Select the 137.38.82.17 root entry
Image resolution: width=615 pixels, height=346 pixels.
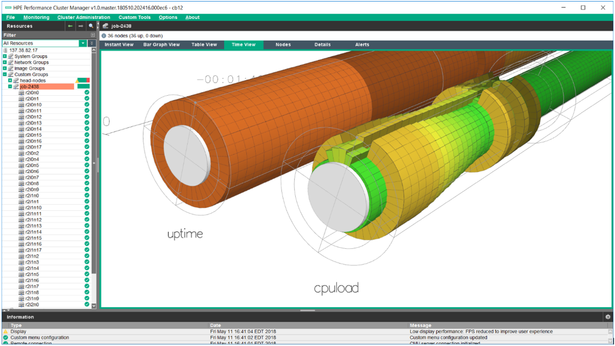tap(24, 50)
